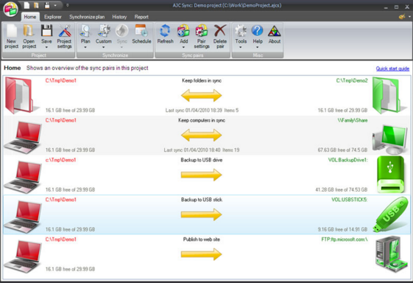Refresh the sync pairs list

165,31
